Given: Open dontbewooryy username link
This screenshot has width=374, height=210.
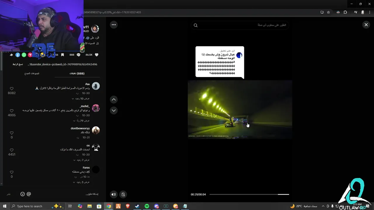Looking at the screenshot, I should [x=80, y=128].
